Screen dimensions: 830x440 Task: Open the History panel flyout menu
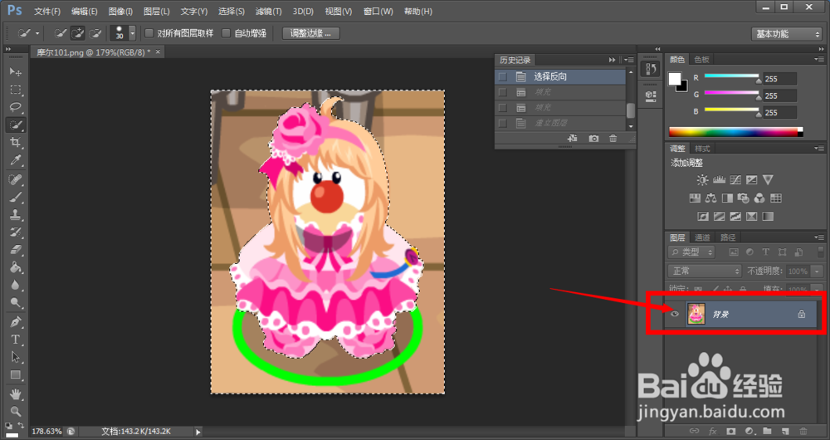click(629, 60)
